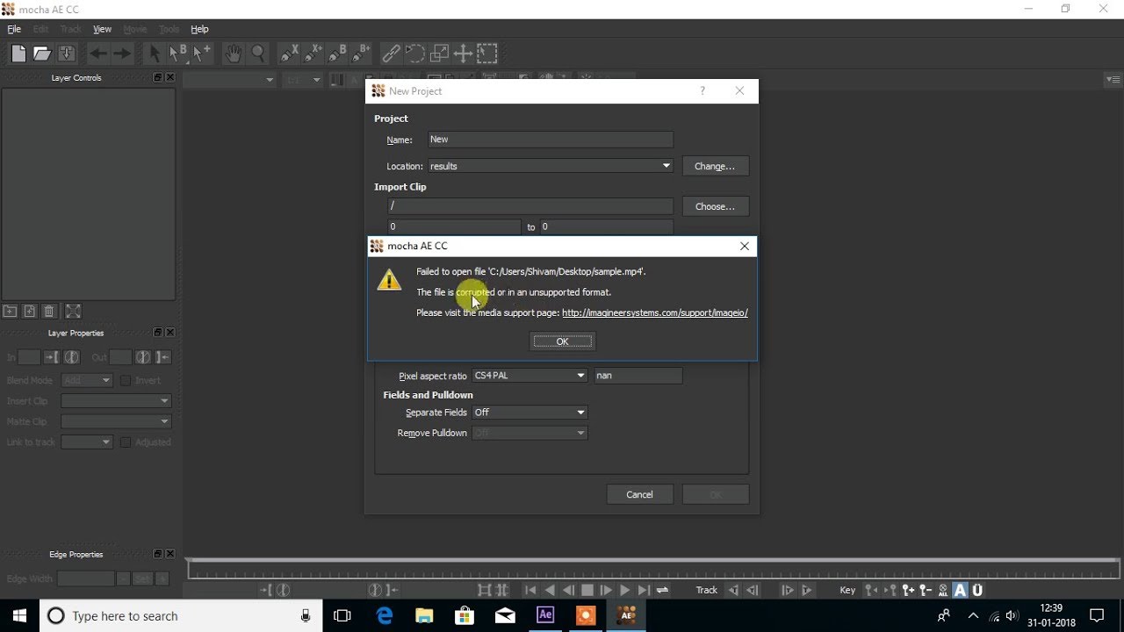Toggle the Adjusted checkbox
Screen dimensions: 1124x632
(126, 442)
